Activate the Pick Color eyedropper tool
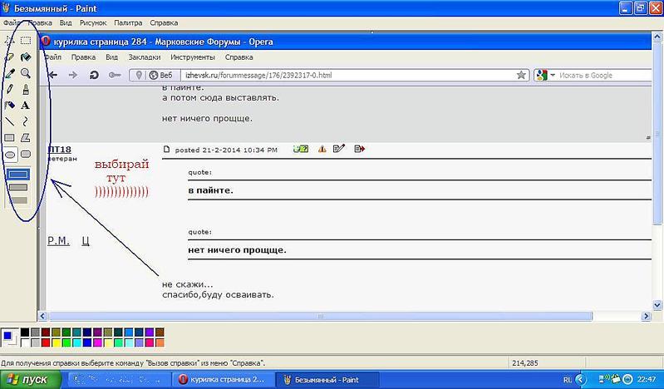Viewport: 664px width, 389px height. pyautogui.click(x=9, y=73)
